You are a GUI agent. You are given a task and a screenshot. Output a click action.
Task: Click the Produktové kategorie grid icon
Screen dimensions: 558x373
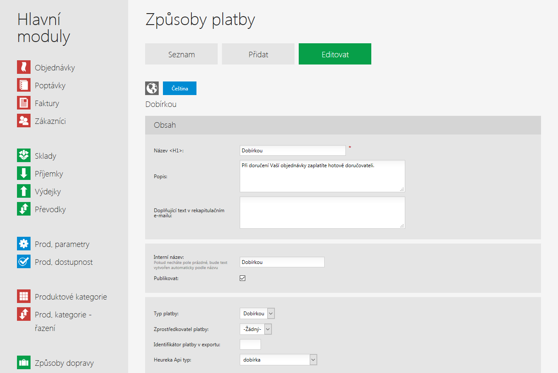tap(24, 296)
